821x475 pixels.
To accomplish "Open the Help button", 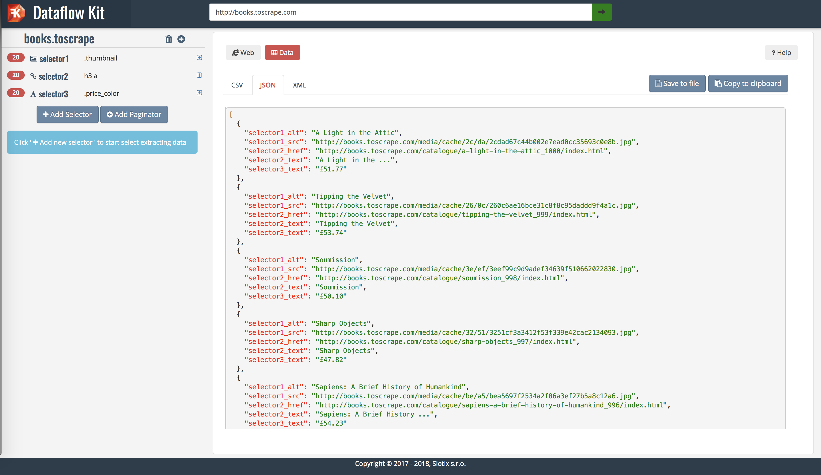I will (x=781, y=52).
